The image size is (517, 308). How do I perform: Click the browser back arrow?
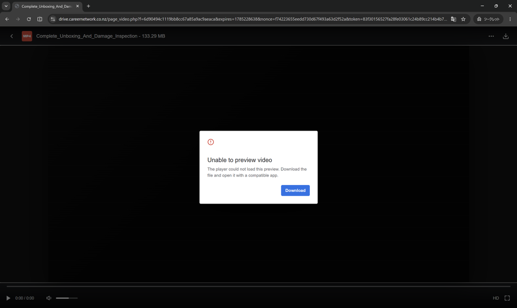coord(7,19)
